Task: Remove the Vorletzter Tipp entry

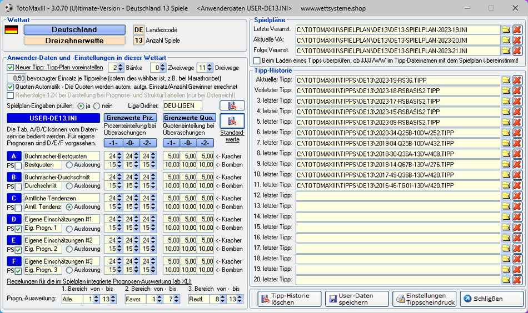Action: 517,90
